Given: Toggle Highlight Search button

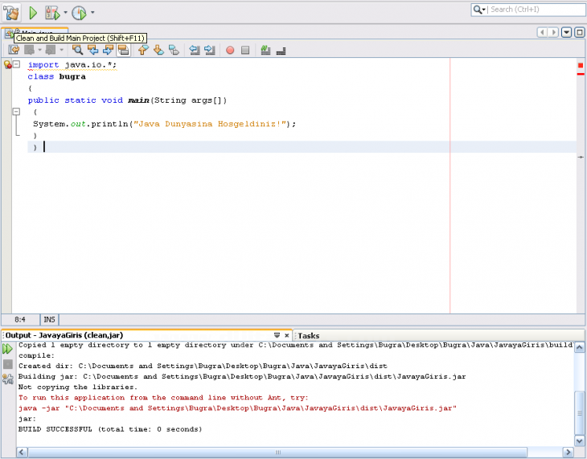Looking at the screenshot, I should pyautogui.click(x=124, y=50).
